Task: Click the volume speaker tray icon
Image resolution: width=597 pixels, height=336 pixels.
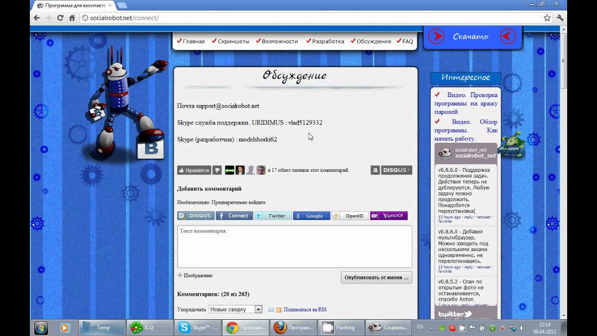Action: 522,328
